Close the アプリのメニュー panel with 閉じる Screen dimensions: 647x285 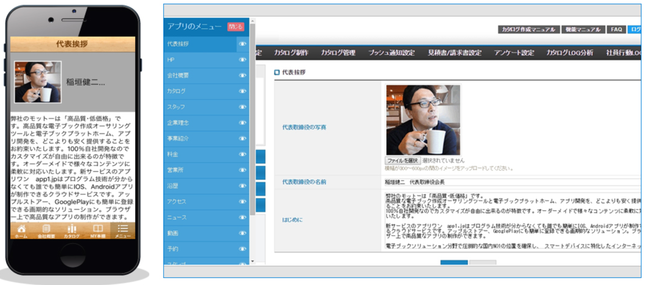[235, 27]
